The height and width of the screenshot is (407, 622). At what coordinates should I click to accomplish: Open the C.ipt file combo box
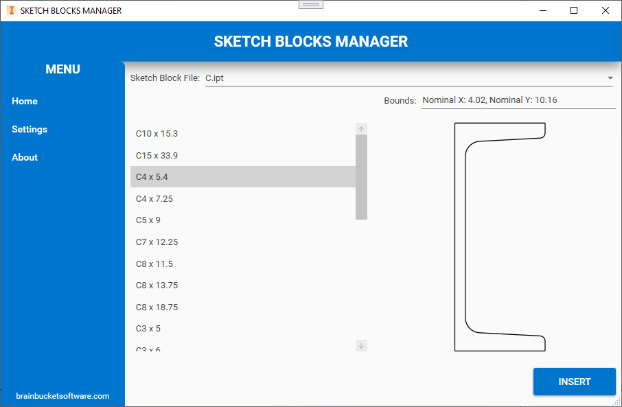click(x=405, y=78)
